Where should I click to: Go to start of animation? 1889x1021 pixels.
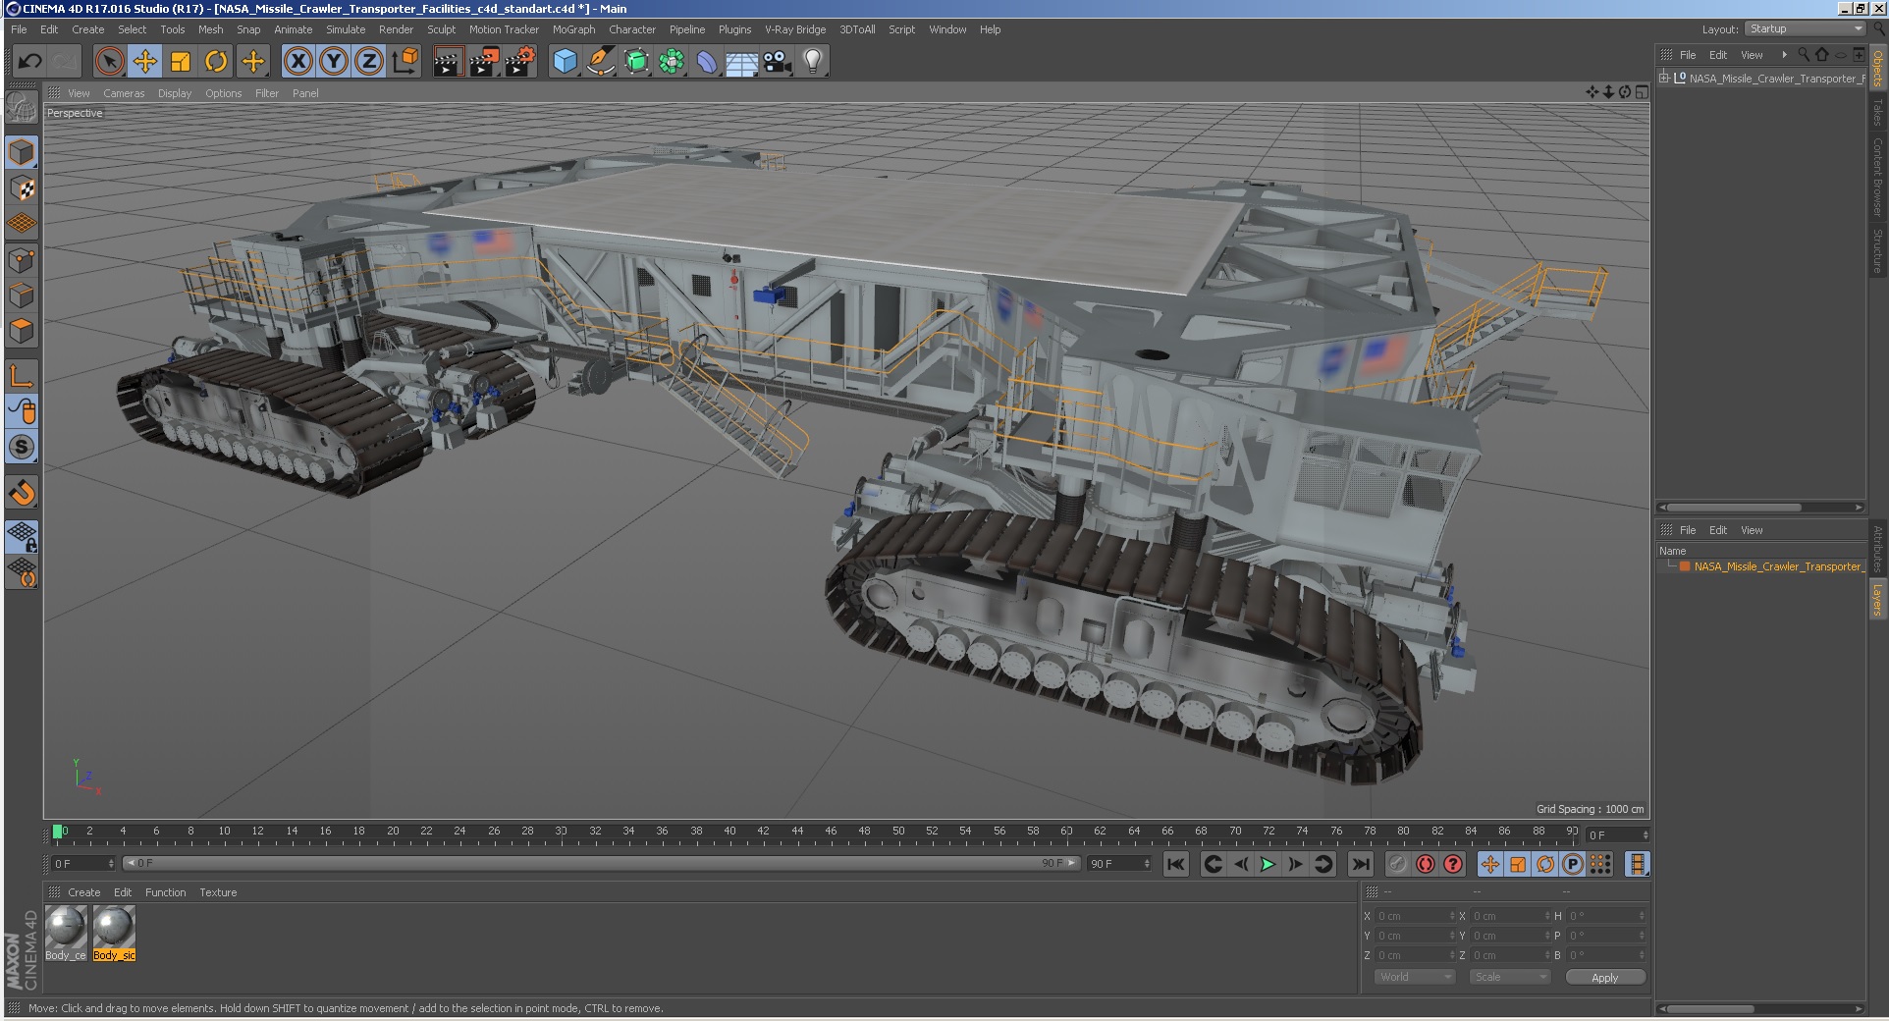coord(1176,864)
